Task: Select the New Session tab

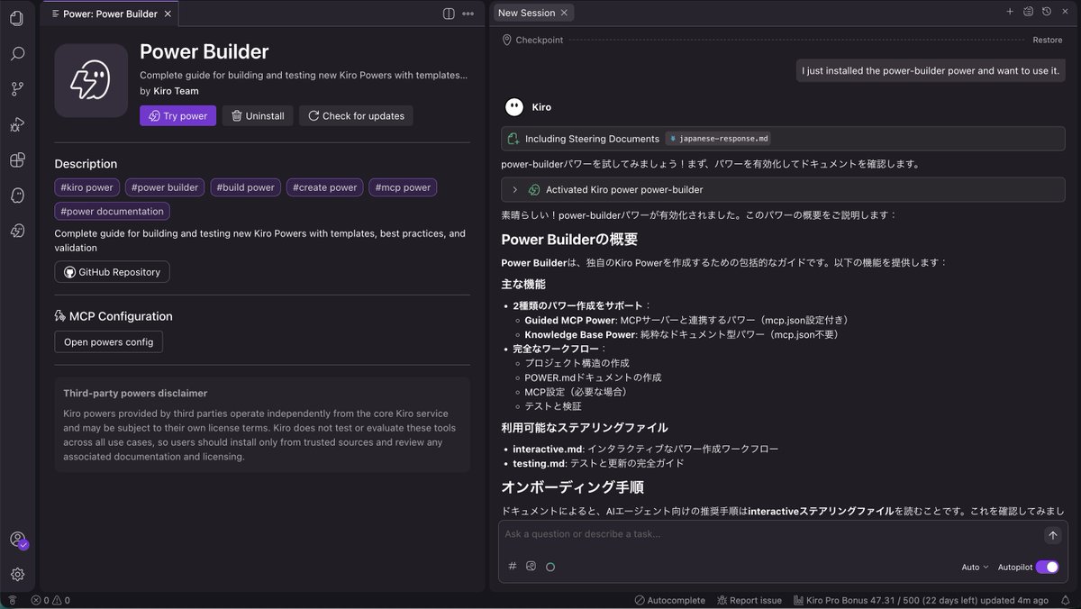Action: pos(533,13)
